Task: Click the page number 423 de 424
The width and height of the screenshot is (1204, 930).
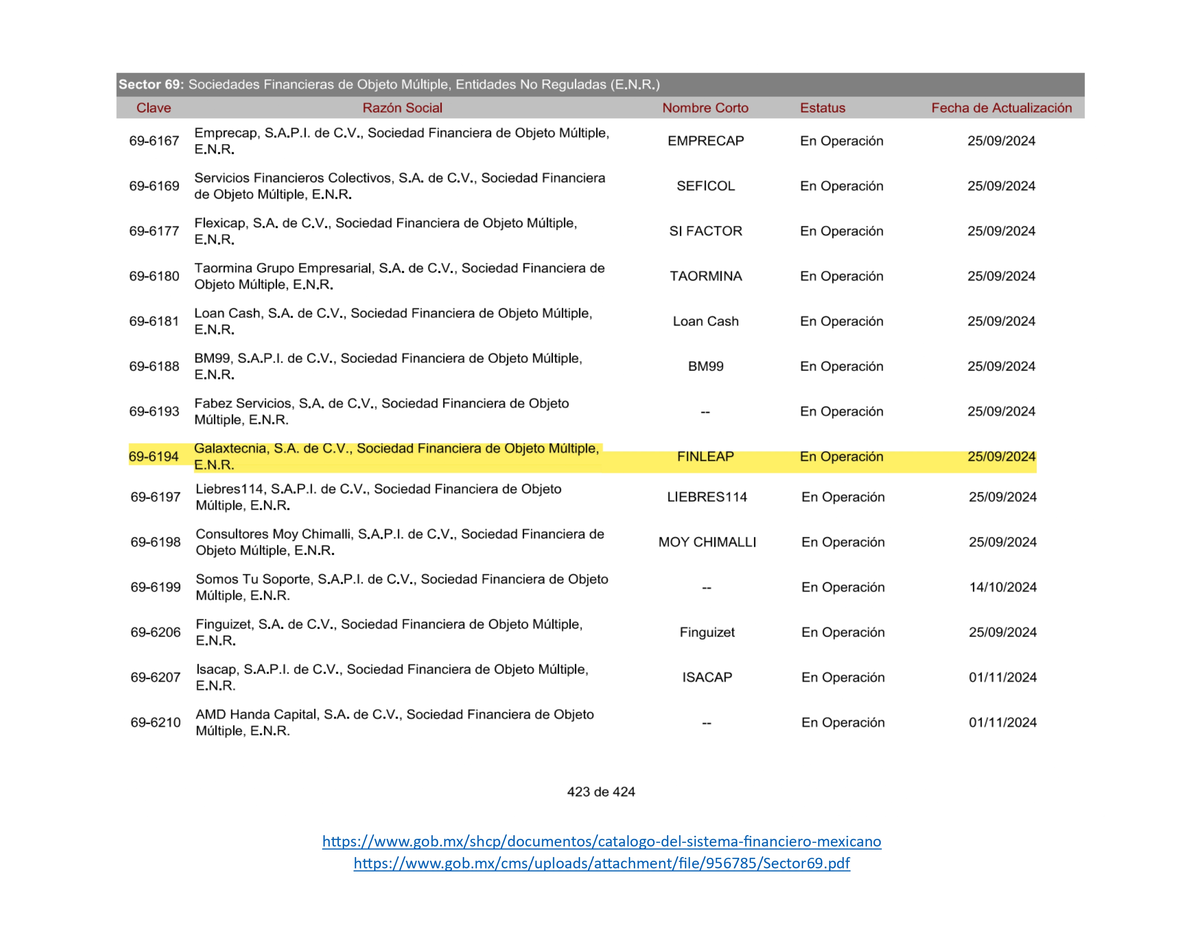Action: 601,792
